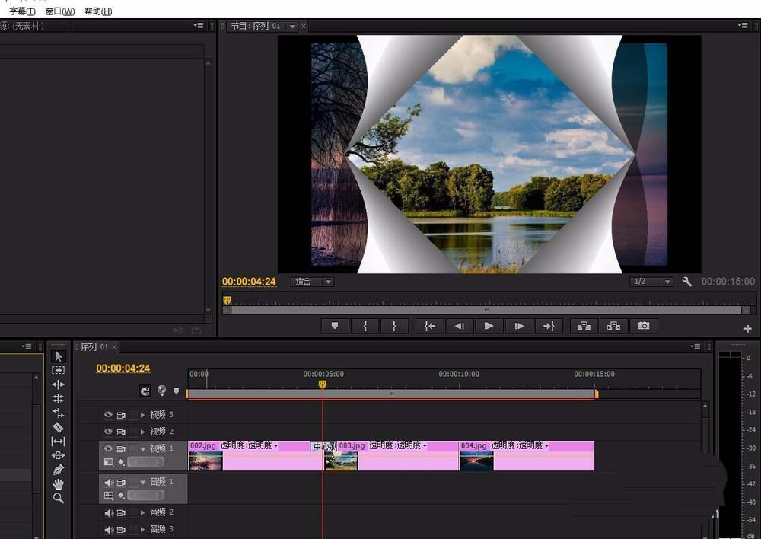Click the program monitor timecode 00:00:04:24
The height and width of the screenshot is (539, 761).
click(x=249, y=282)
